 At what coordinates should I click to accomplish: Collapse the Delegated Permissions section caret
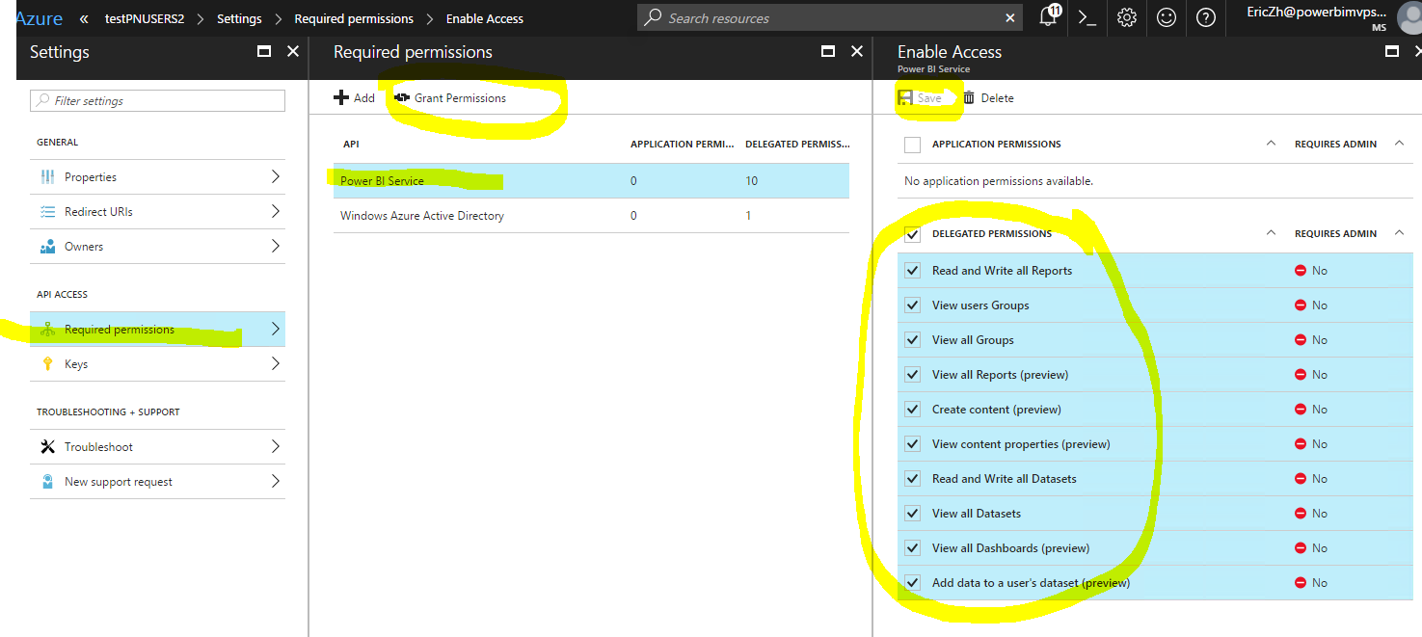pos(1271,233)
